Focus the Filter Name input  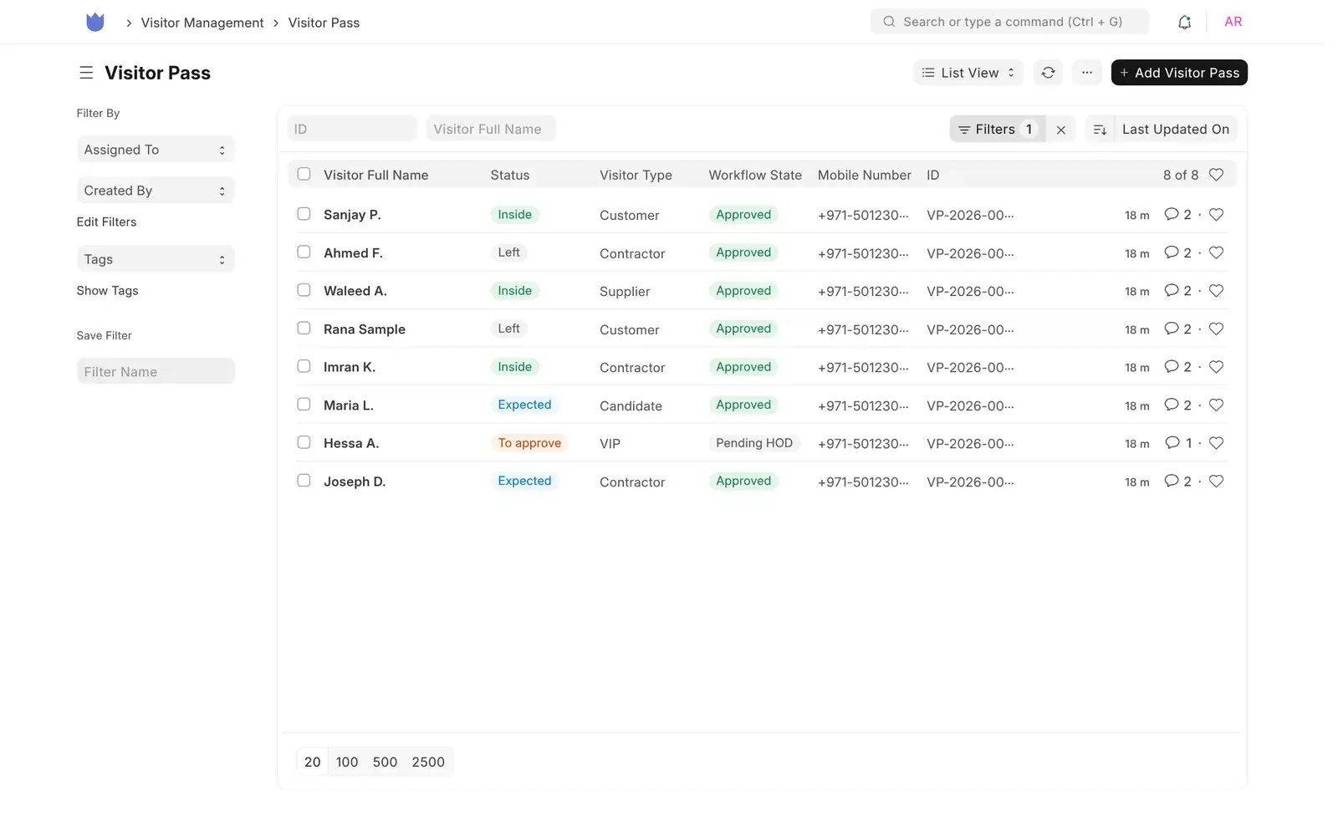pos(156,371)
